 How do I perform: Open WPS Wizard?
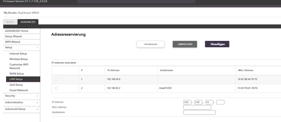click(13, 42)
